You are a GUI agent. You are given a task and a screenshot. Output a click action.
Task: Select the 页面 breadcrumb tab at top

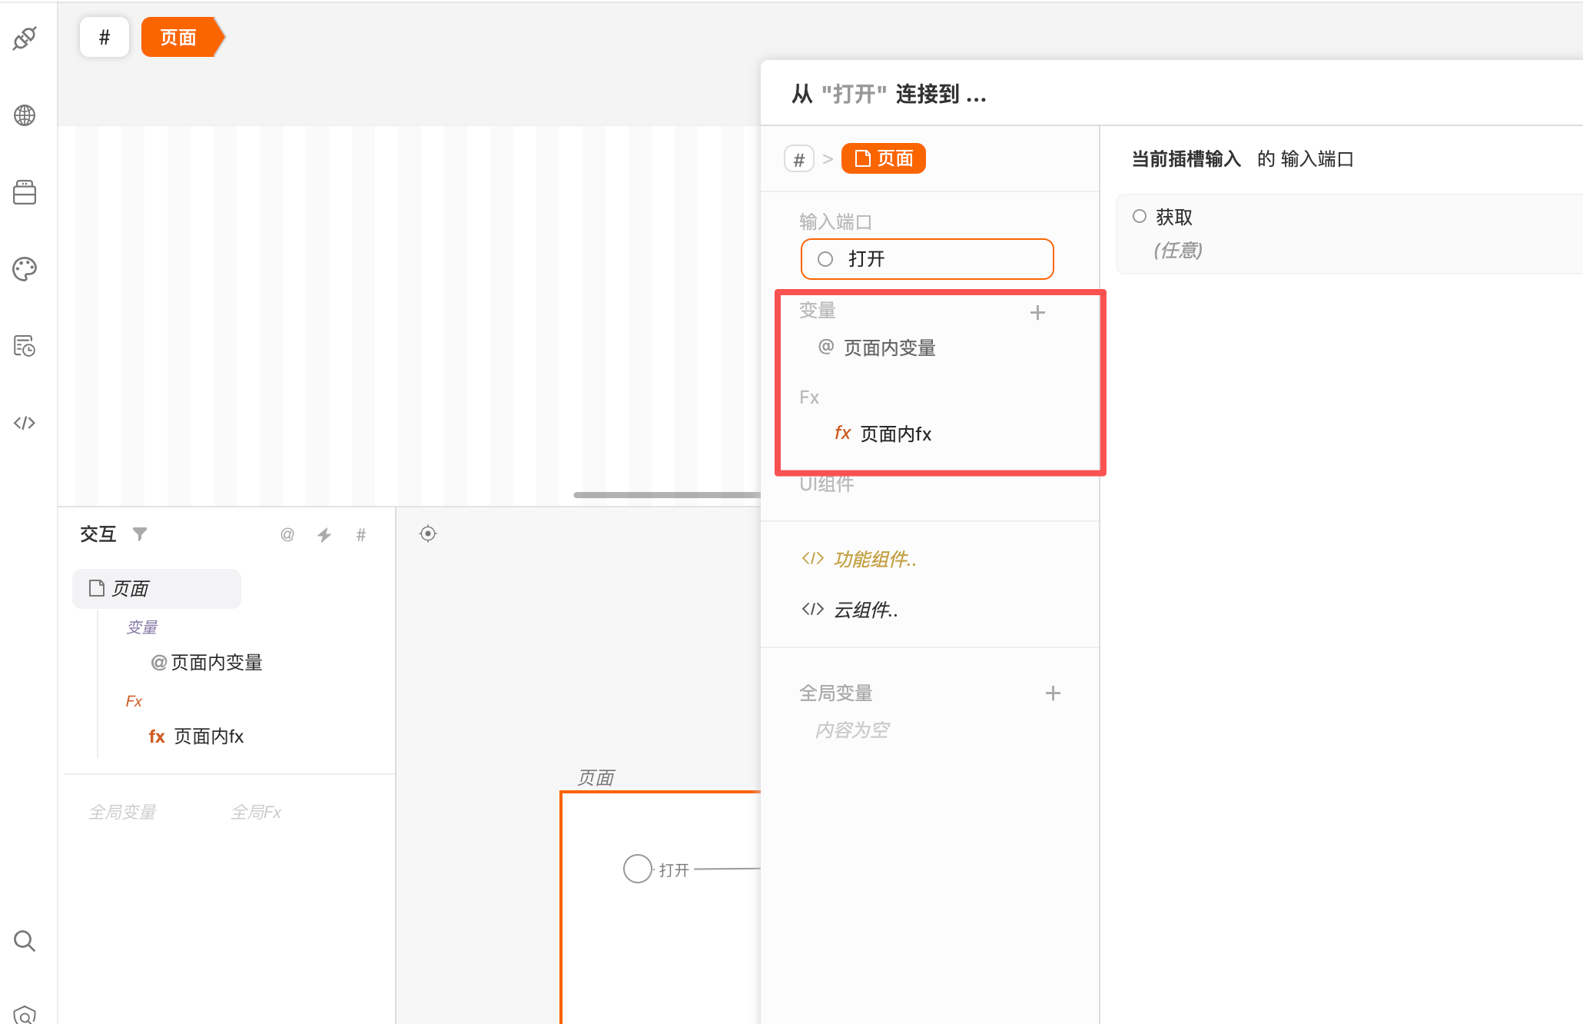(x=178, y=38)
